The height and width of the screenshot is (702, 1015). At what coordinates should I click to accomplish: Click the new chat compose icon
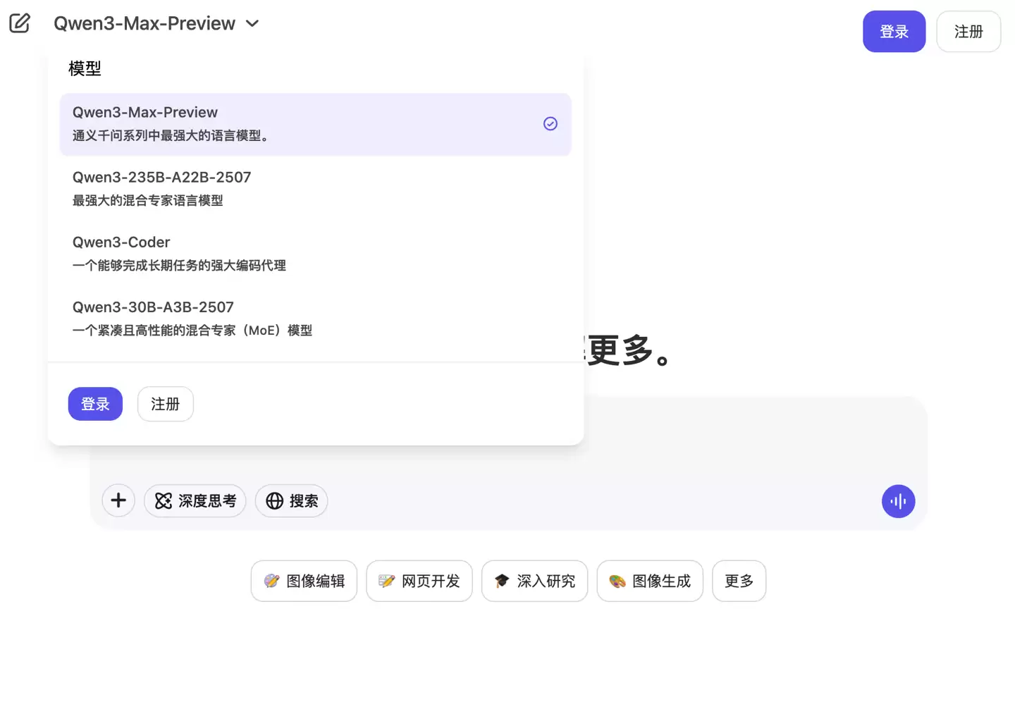click(x=19, y=23)
